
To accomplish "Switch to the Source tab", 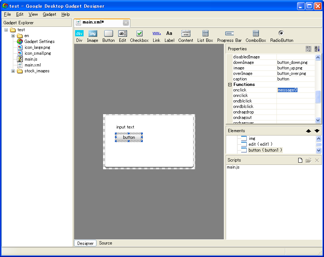I will [106, 243].
